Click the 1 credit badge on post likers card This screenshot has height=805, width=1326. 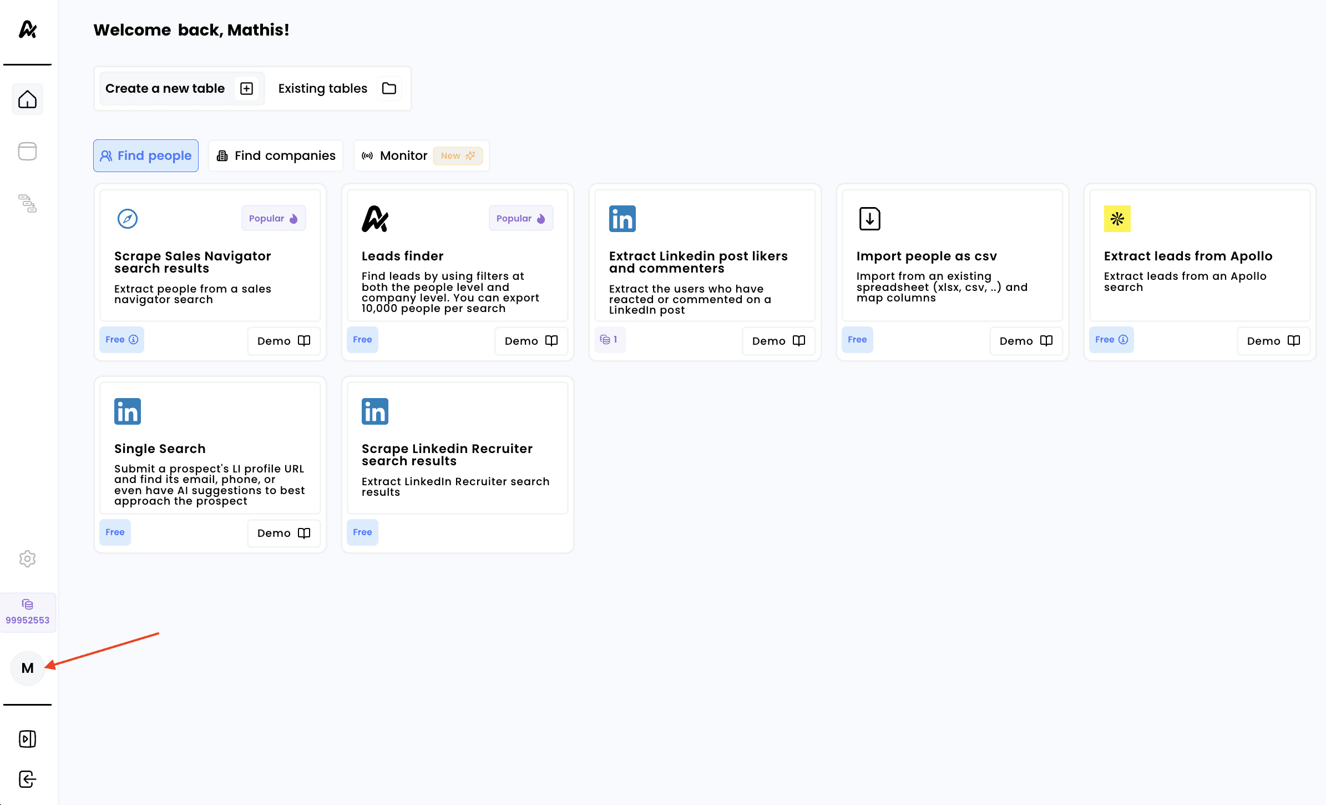click(x=610, y=340)
